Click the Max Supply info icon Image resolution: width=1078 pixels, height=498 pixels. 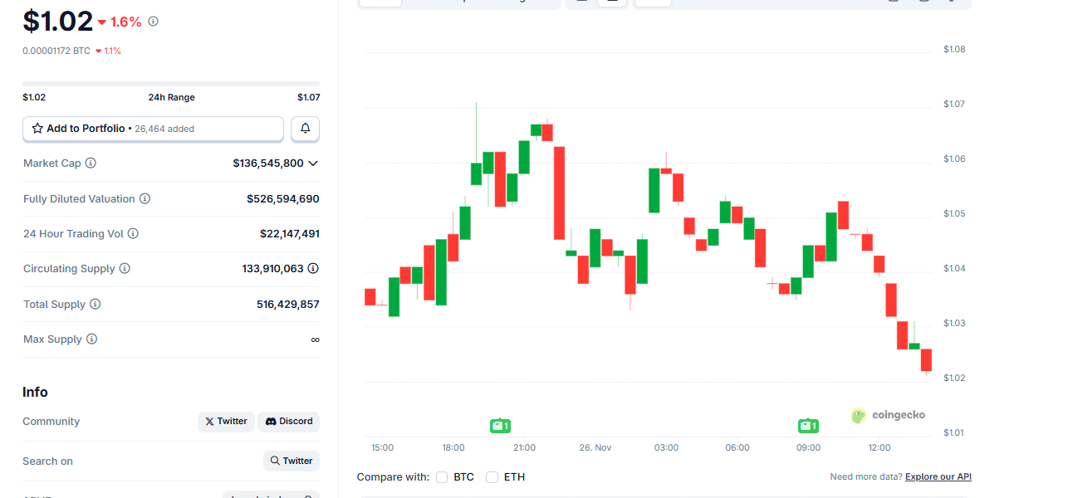91,339
